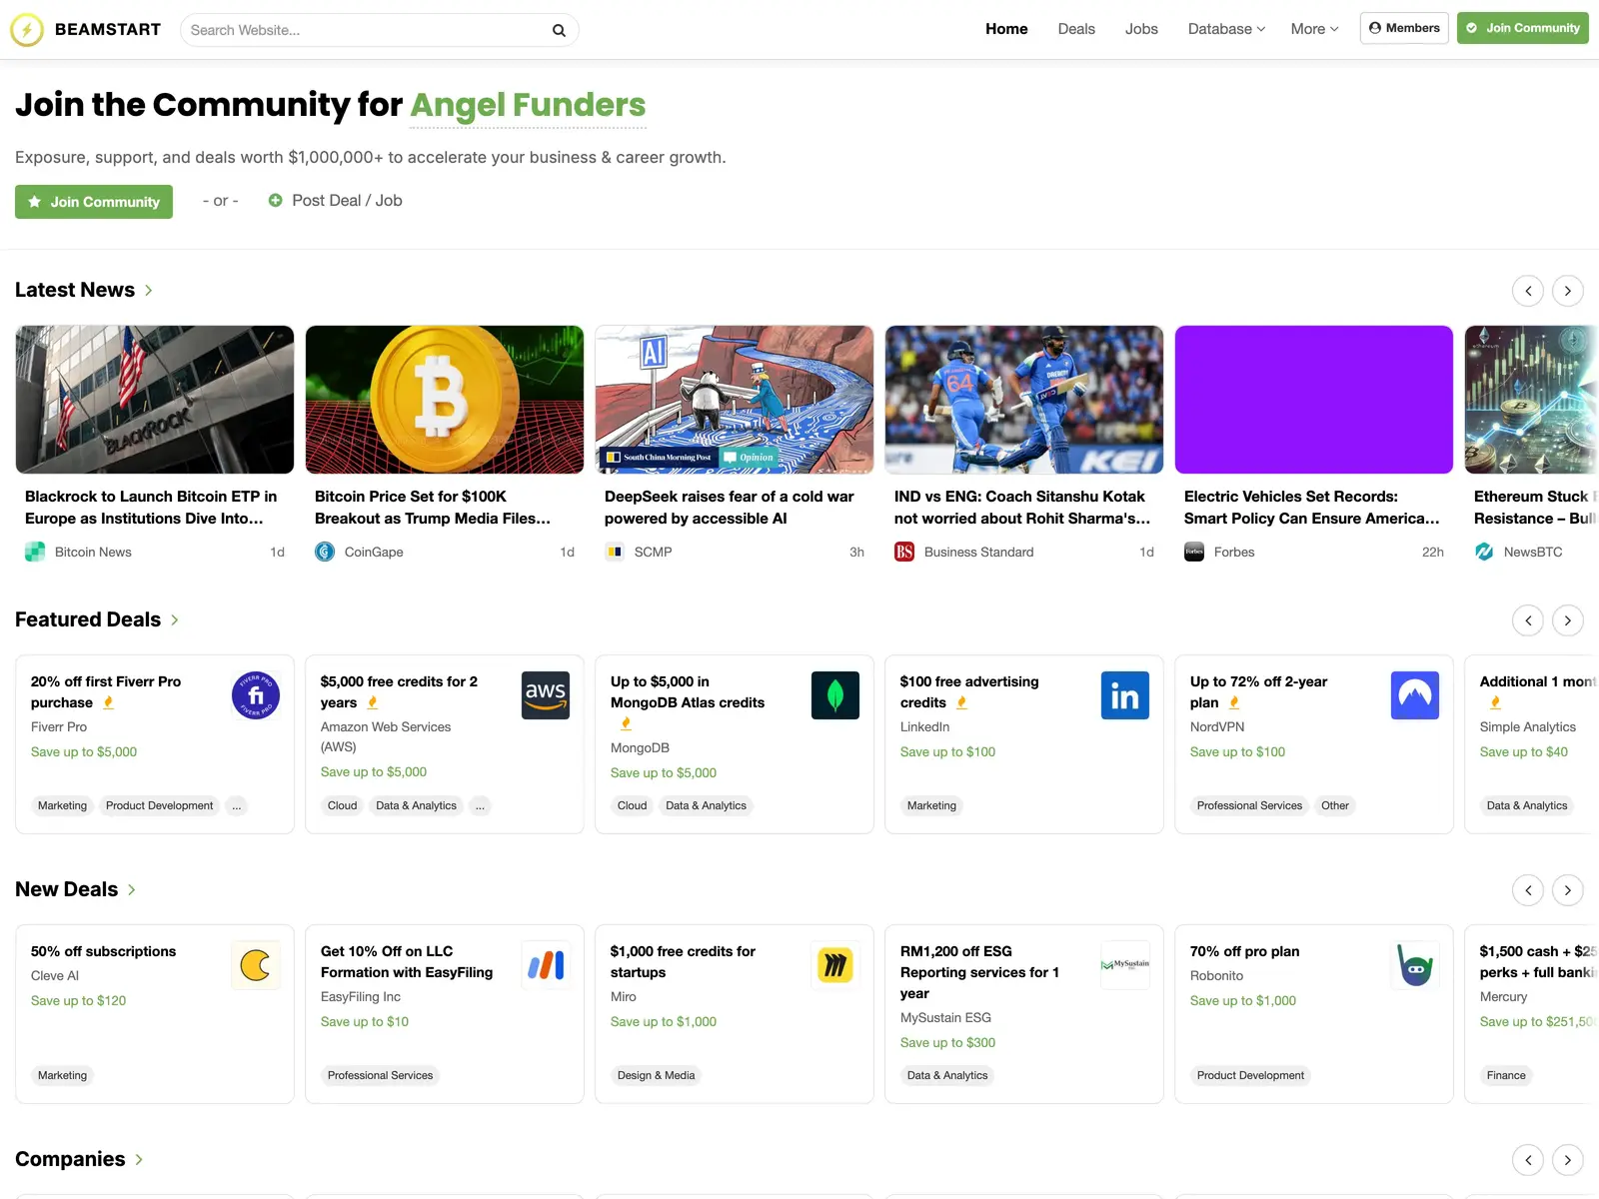Image resolution: width=1599 pixels, height=1199 pixels.
Task: Advance New Deals carousel forward
Action: (x=1567, y=890)
